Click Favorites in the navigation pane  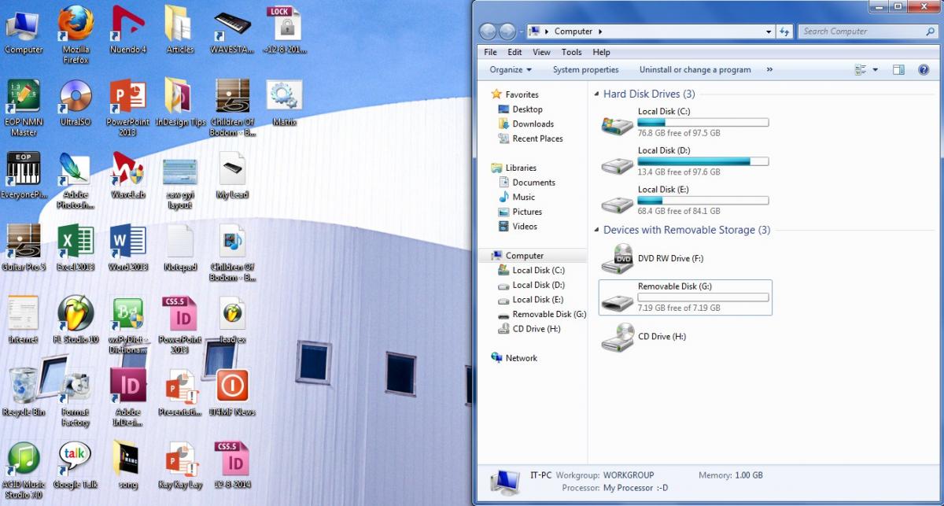click(514, 94)
